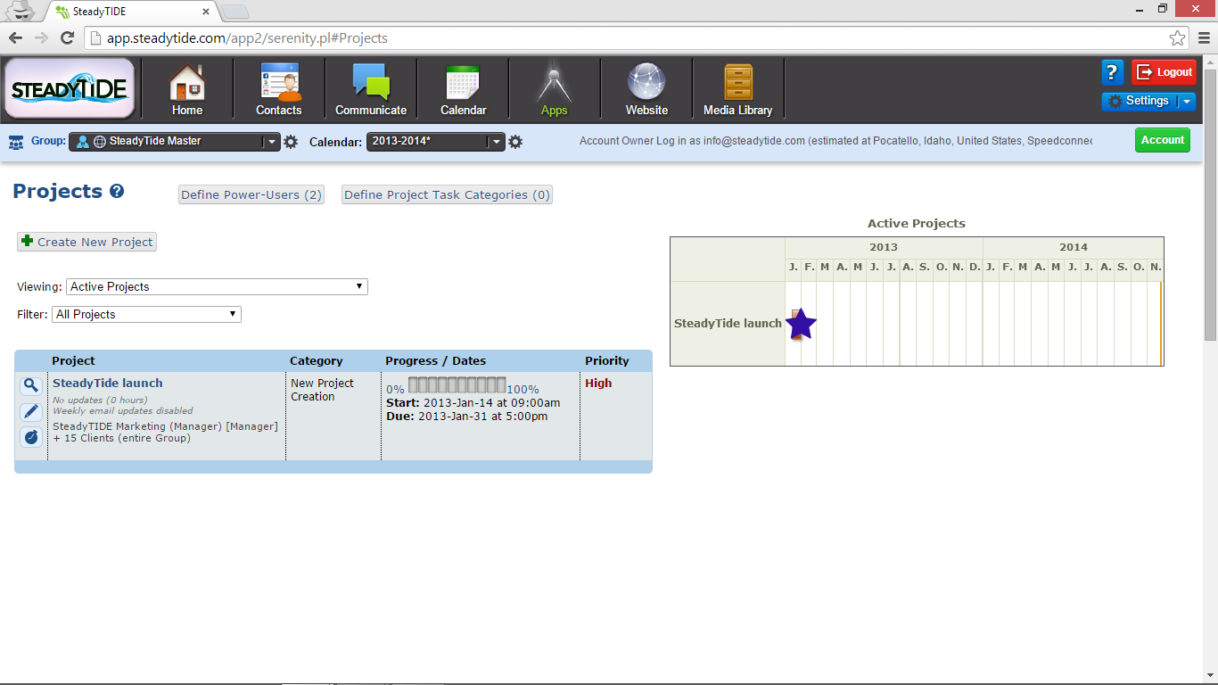
Task: Click the browser back arrow
Action: (15, 37)
